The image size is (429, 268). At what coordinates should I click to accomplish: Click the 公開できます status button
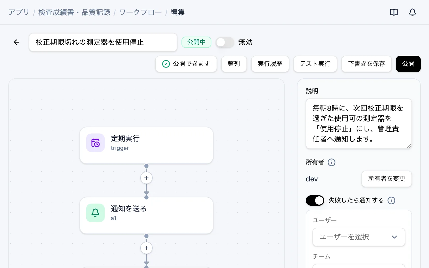coord(186,64)
